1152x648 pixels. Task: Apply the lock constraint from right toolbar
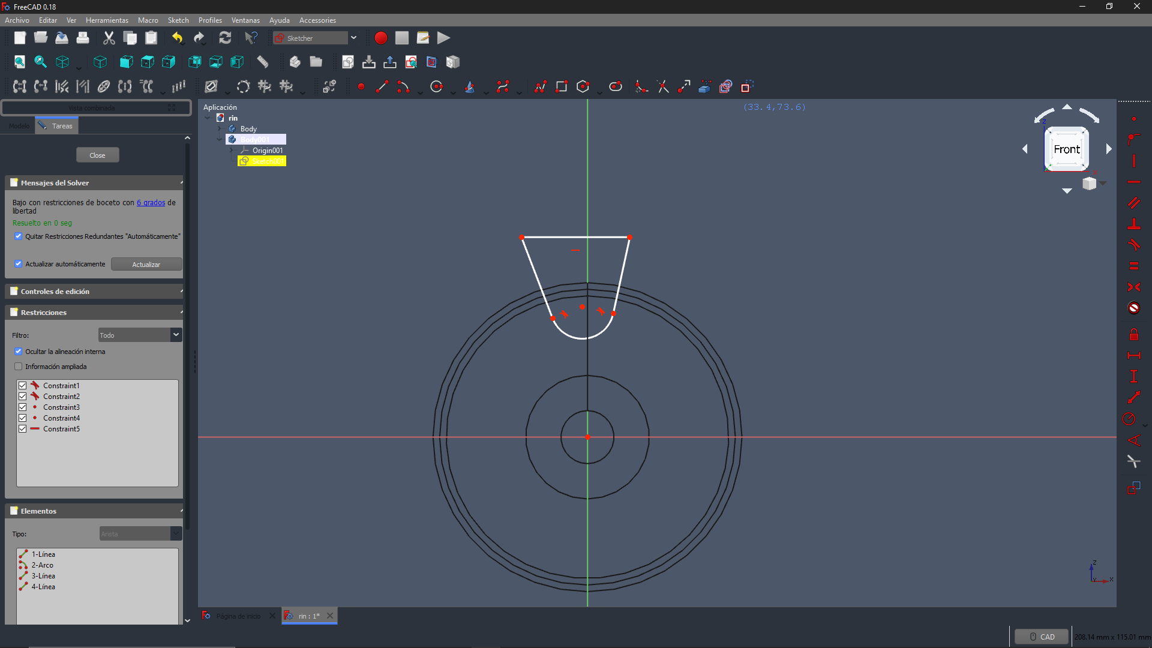1133,335
